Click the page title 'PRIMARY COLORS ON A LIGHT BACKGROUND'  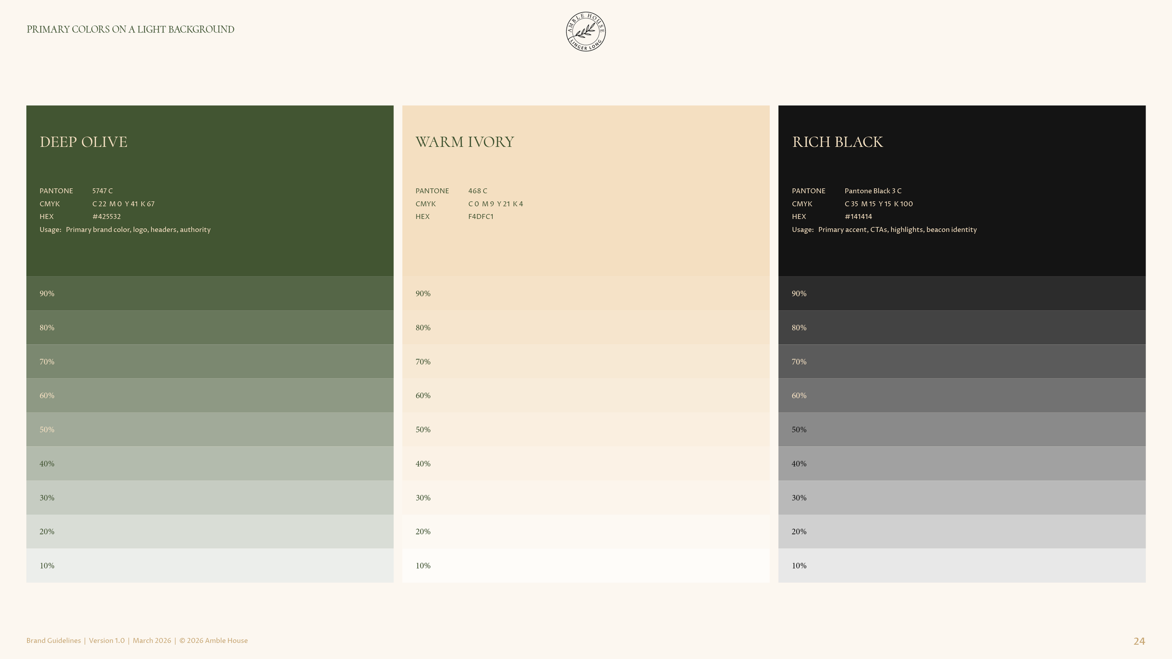[130, 29]
